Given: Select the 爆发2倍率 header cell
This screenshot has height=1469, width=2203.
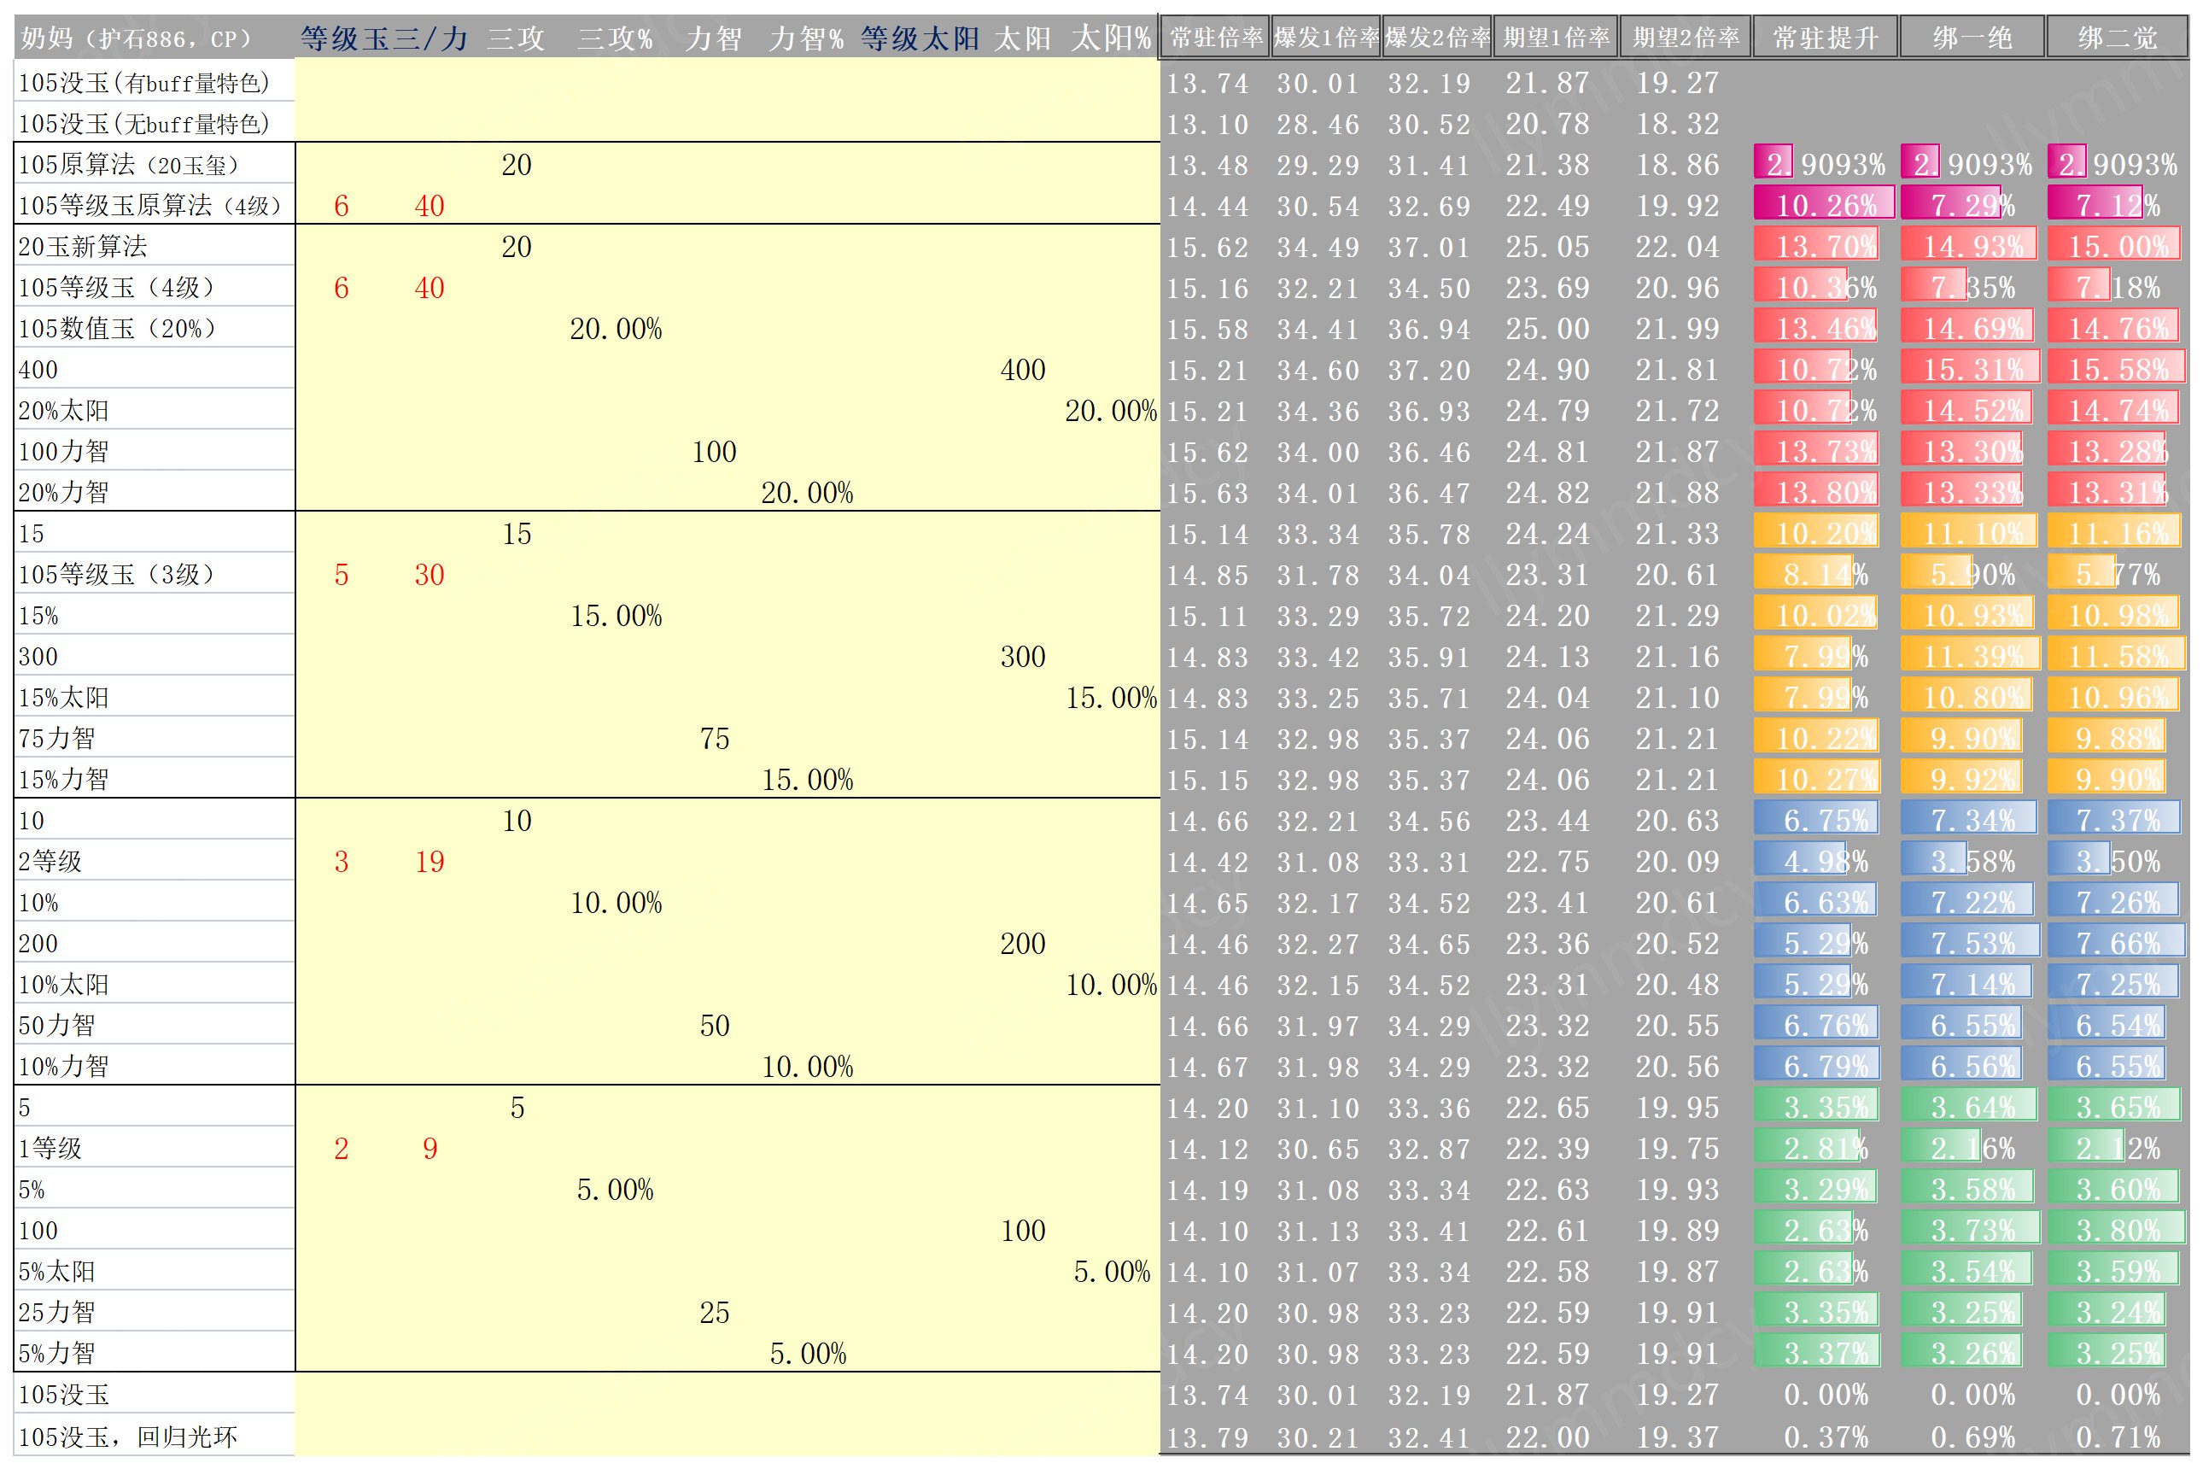Looking at the screenshot, I should point(1437,38).
